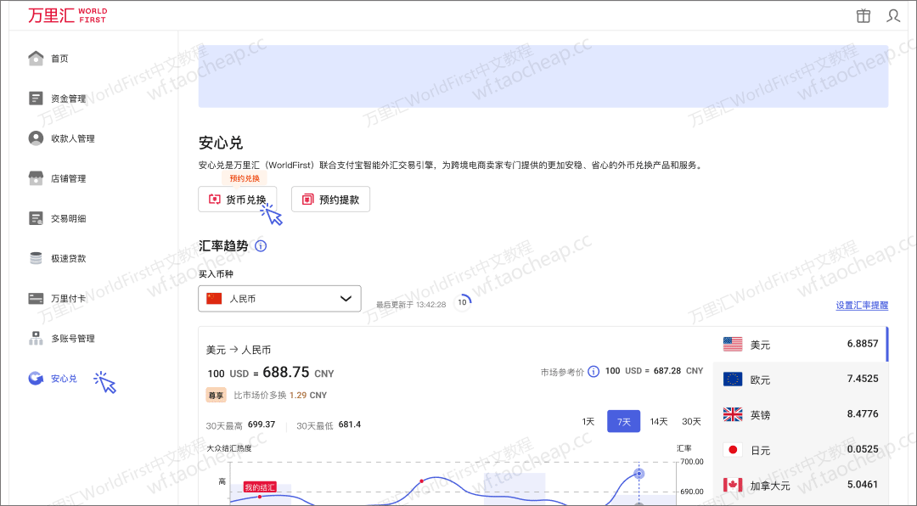
Task: Open 首页 in sidebar
Action: point(59,59)
